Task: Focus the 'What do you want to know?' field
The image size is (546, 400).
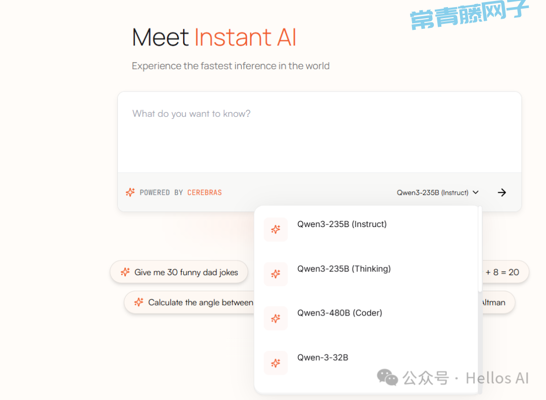Action: click(318, 132)
